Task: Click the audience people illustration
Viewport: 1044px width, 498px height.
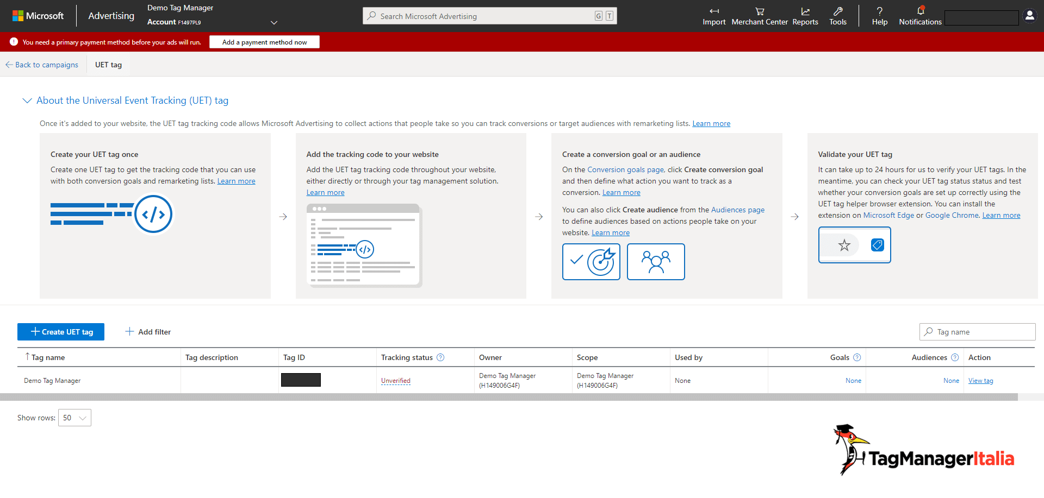Action: coord(656,262)
